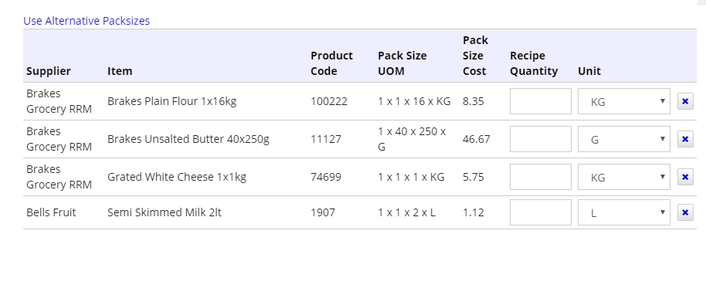Focus the recipe quantity field for Semi Skimmed Milk
Screen dimensions: 706x285
(540, 212)
